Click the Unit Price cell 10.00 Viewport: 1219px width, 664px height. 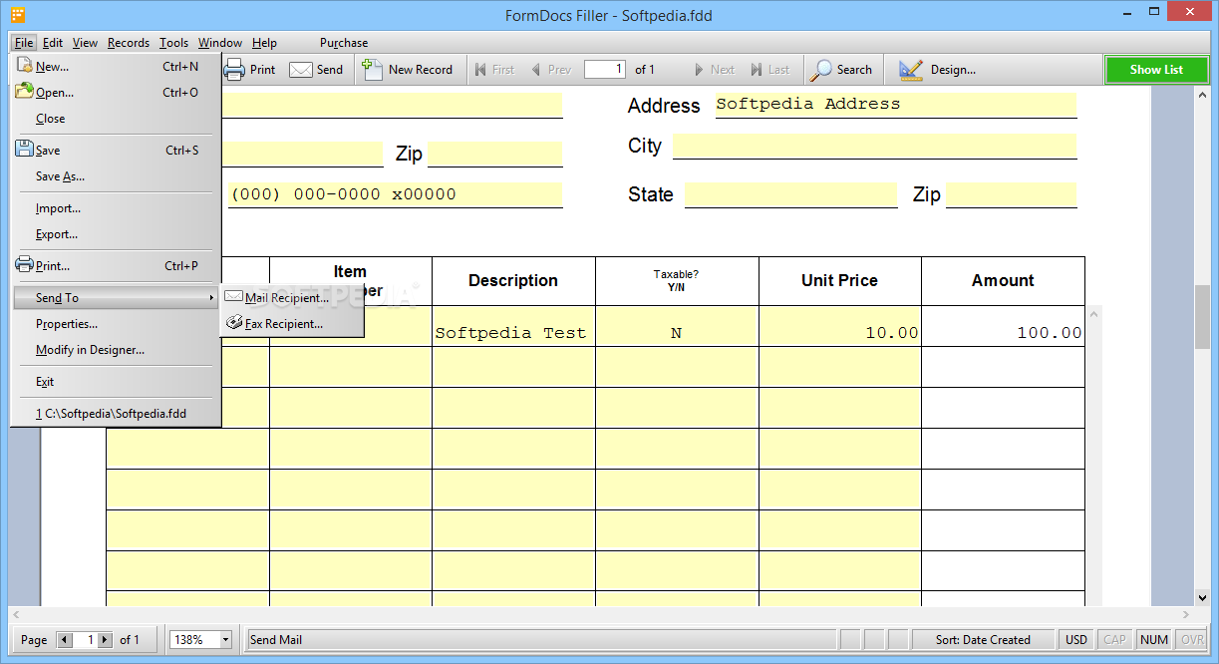[839, 326]
